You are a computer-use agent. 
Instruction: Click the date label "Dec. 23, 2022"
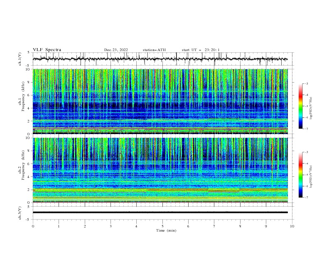[116, 50]
